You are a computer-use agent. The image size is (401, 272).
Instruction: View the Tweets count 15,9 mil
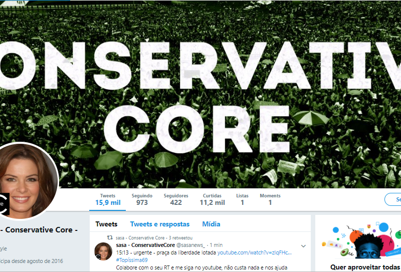pyautogui.click(x=108, y=200)
